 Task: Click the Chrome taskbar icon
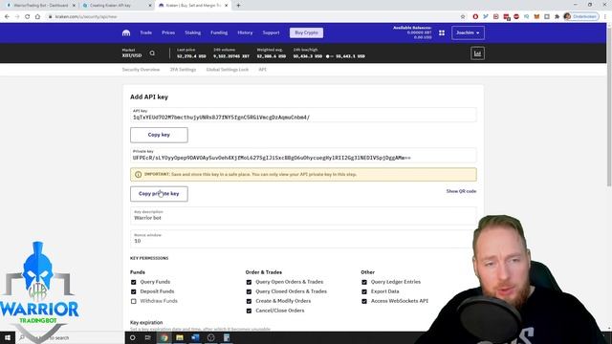point(164,337)
